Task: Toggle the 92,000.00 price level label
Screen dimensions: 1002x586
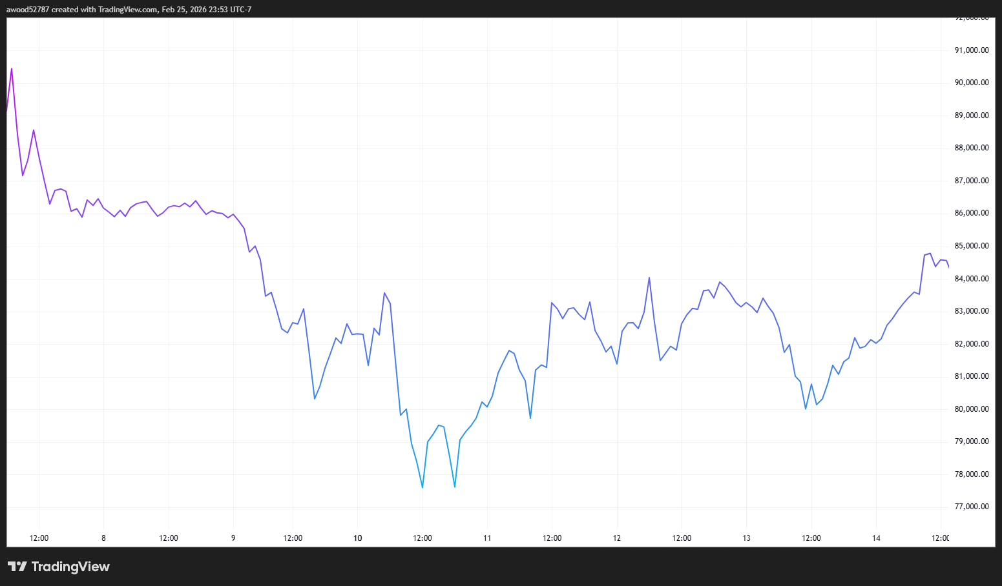Action: [972, 17]
